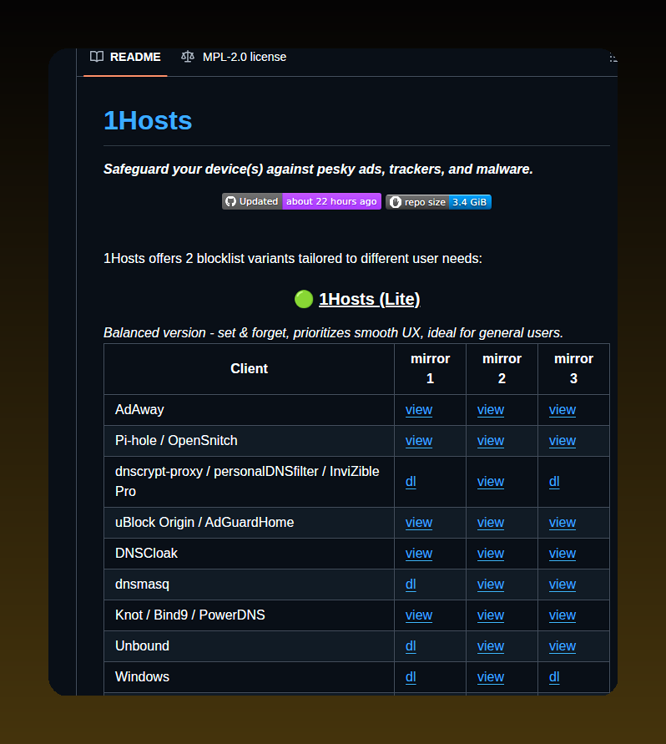Download dnscrypt-proxy list from mirror 3
Screen dimensions: 666x744
[x=554, y=482]
